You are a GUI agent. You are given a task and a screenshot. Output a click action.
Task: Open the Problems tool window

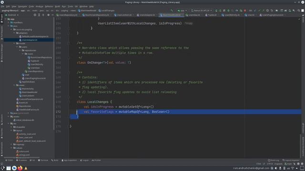tap(21, 161)
